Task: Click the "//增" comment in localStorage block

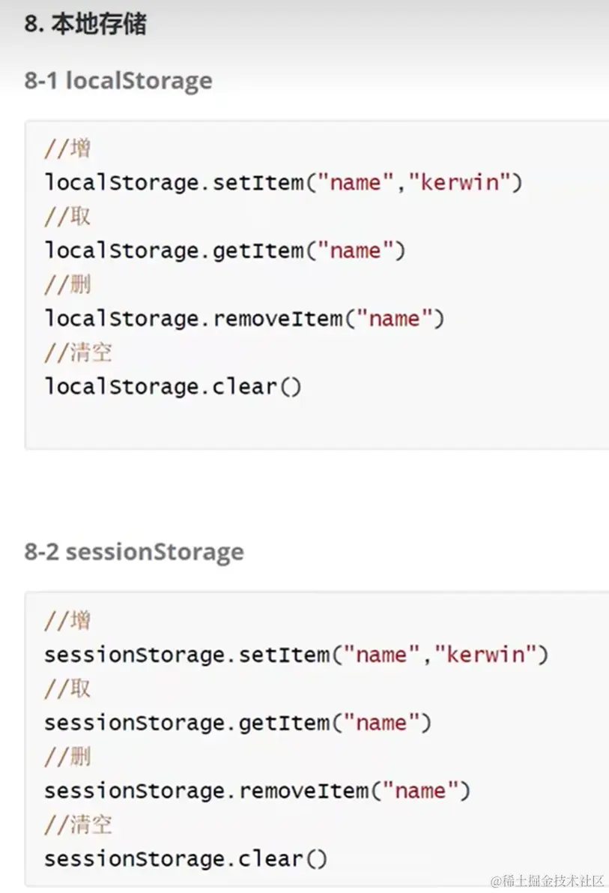Action: 67,148
